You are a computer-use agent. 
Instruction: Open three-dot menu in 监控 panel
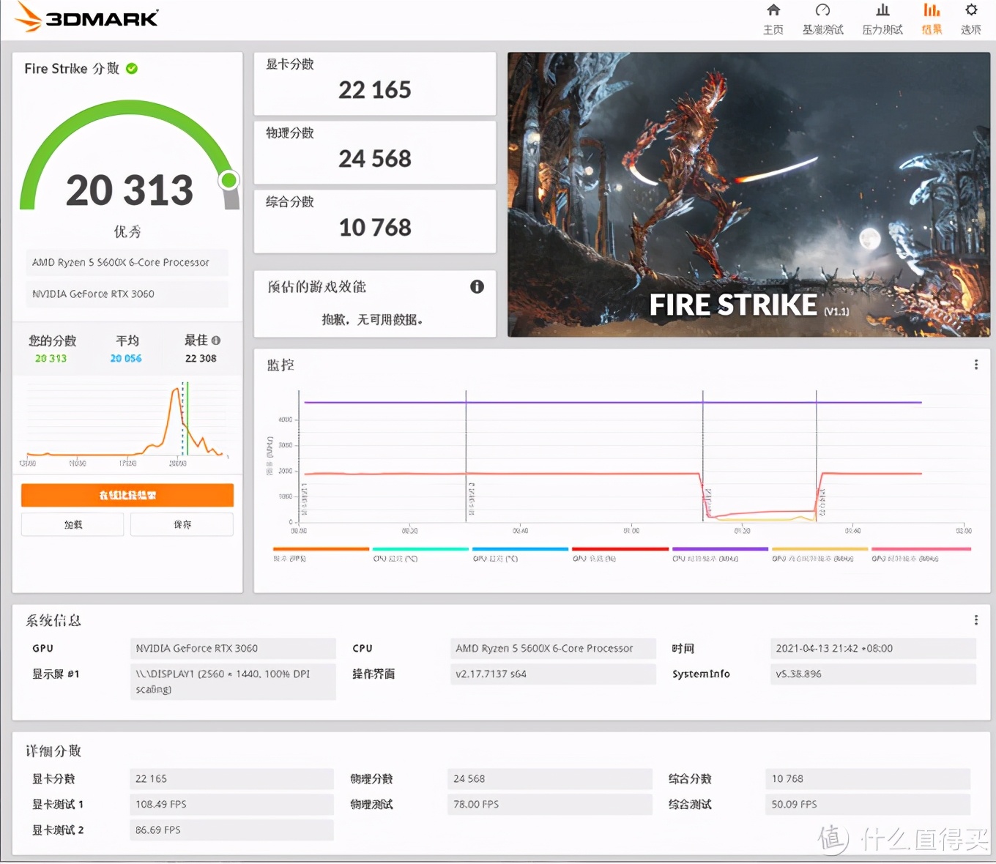tap(975, 365)
